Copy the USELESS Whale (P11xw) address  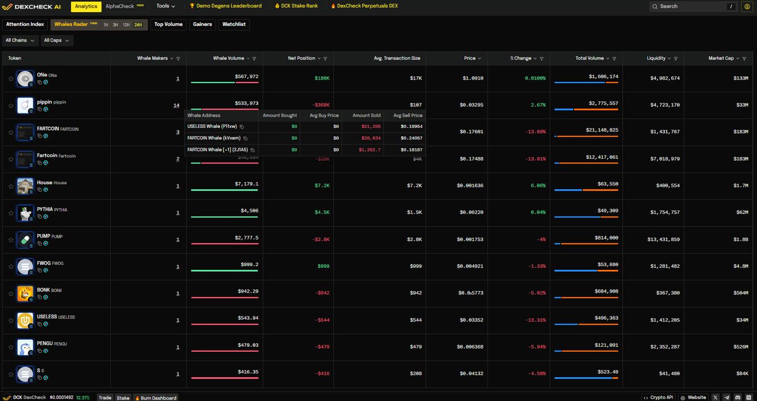[242, 127]
